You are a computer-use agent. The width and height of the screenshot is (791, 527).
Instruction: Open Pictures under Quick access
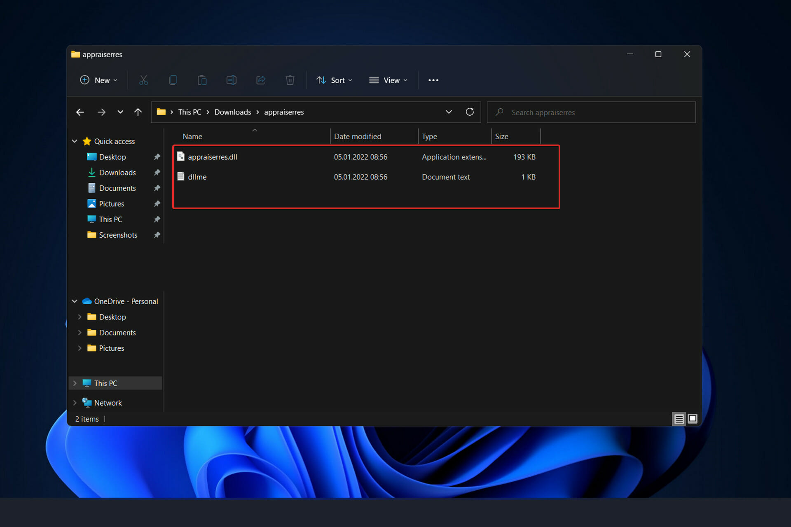pos(112,204)
